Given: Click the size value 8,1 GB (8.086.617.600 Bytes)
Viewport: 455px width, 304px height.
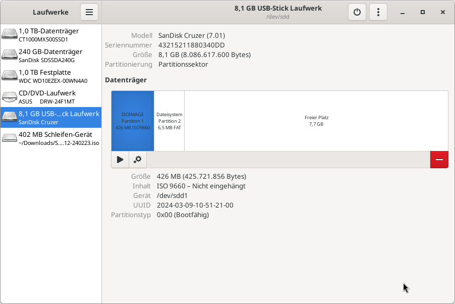Looking at the screenshot, I should coord(205,55).
